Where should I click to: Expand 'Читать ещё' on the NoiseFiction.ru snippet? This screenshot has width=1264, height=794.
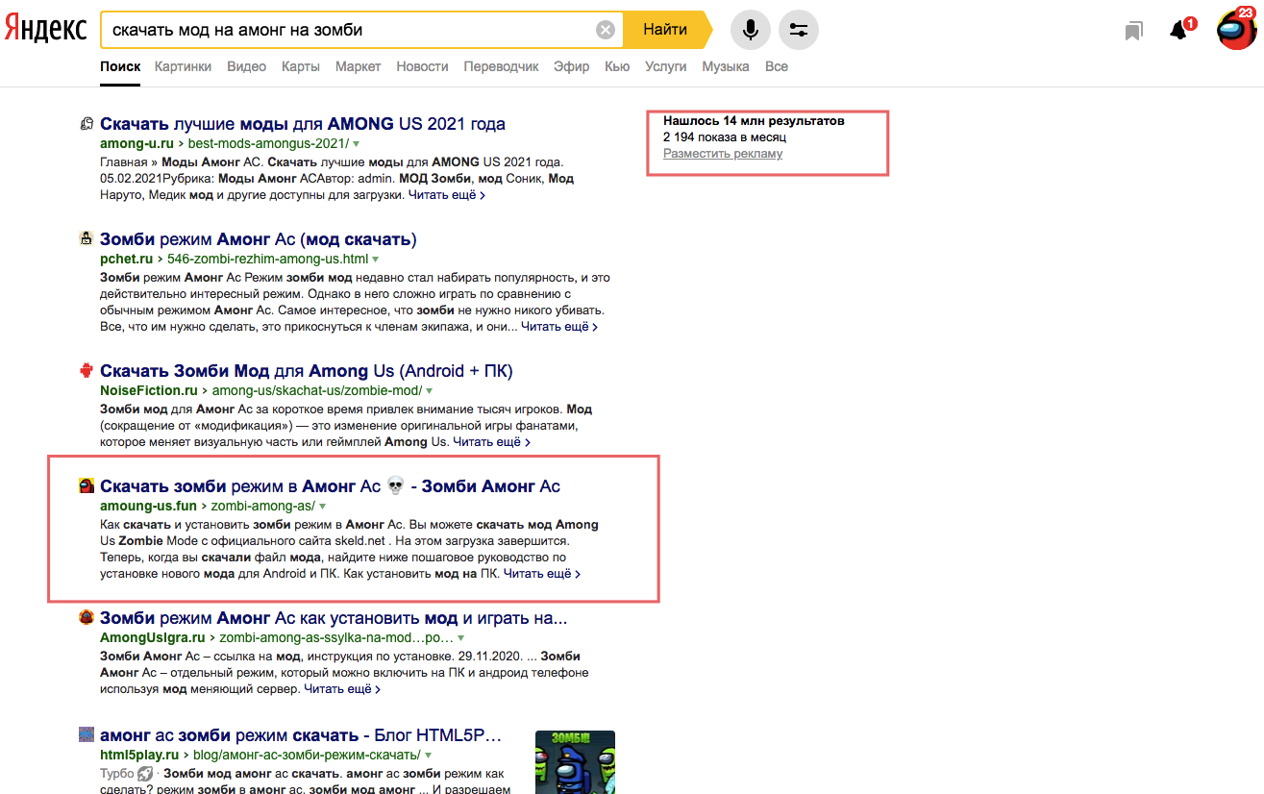pos(491,442)
